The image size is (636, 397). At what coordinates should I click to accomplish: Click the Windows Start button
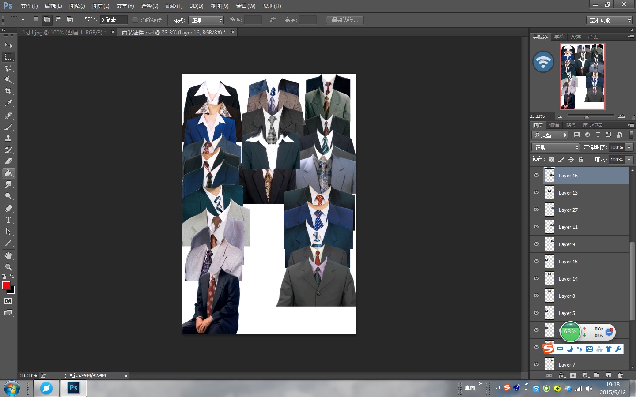tap(12, 389)
